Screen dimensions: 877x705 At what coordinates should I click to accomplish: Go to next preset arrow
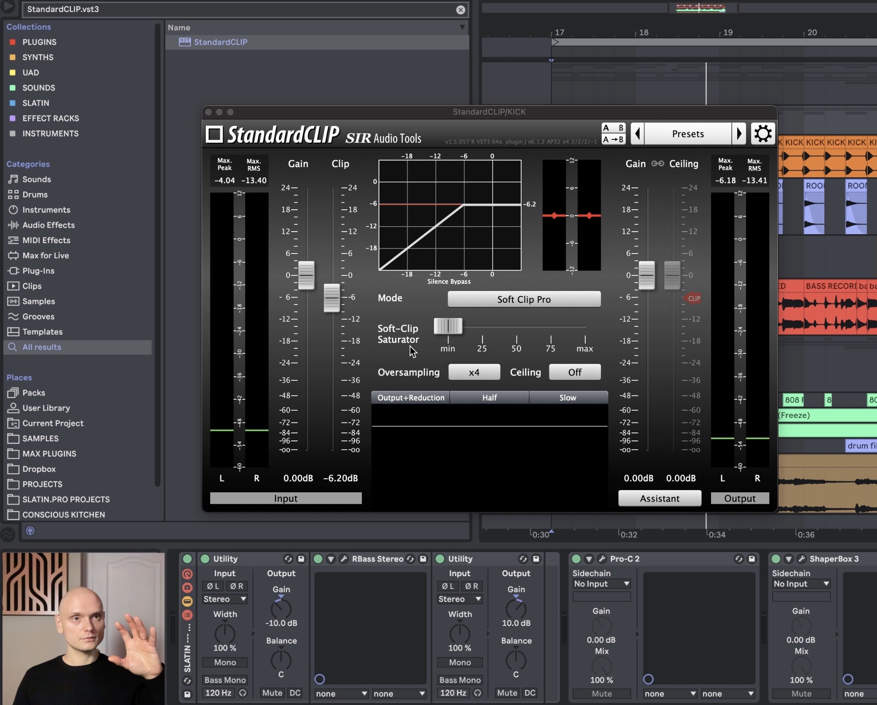click(739, 134)
